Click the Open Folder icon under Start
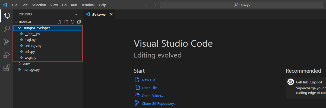Viewport: 326px width, 108px height. (x=137, y=95)
